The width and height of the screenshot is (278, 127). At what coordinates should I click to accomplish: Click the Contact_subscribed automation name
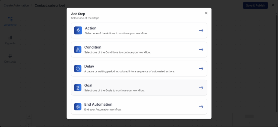pyautogui.click(x=50, y=5)
